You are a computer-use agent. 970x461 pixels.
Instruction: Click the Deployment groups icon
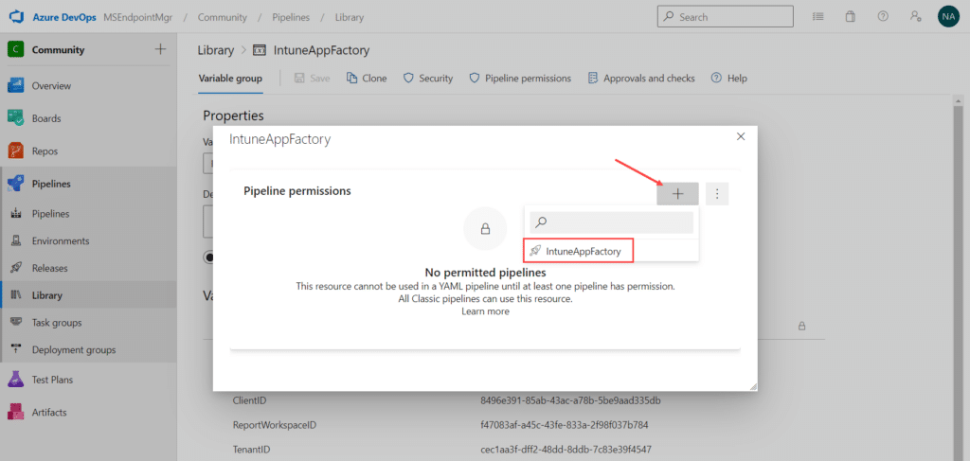[17, 349]
